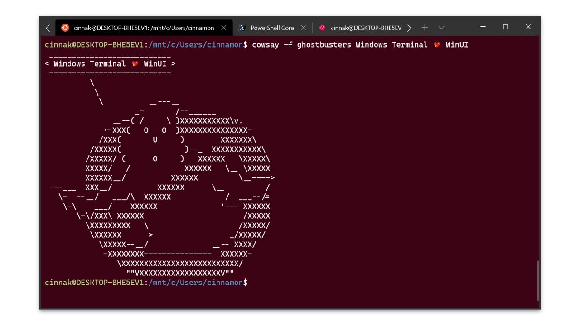Close the Windows Terminal window
This screenshot has width=580, height=326.
click(x=528, y=27)
